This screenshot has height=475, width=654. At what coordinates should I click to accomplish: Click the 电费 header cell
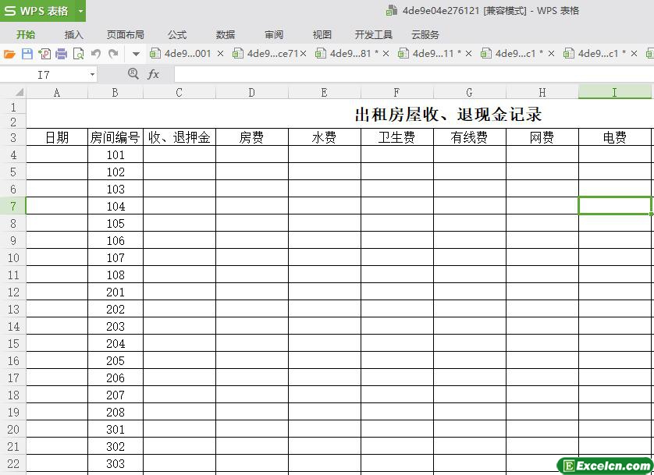pyautogui.click(x=615, y=137)
